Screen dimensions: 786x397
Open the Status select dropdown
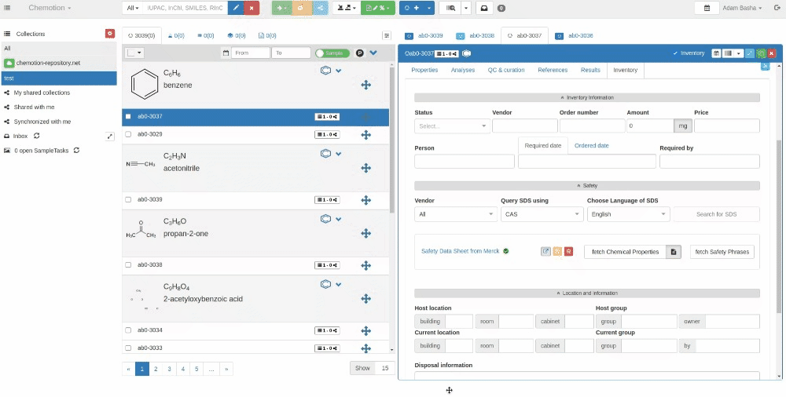(452, 126)
